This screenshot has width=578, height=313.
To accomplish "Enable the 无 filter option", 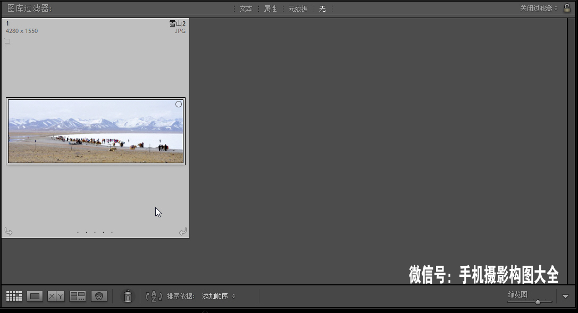I will tap(322, 9).
